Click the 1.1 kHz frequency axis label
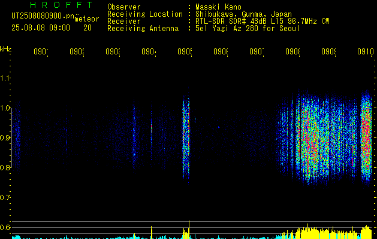Image resolution: width=377 pixels, height=239 pixels. click(5, 78)
